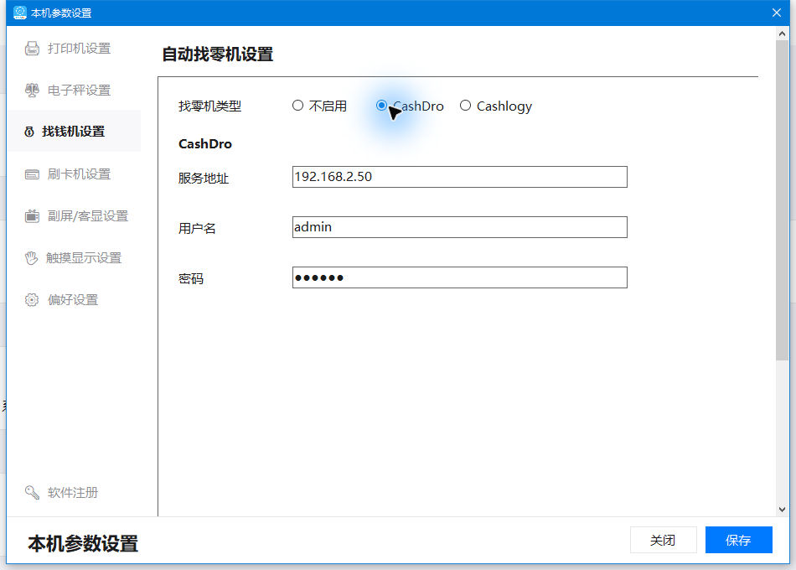
Task: Click the scrollbar down arrow
Action: (782, 509)
